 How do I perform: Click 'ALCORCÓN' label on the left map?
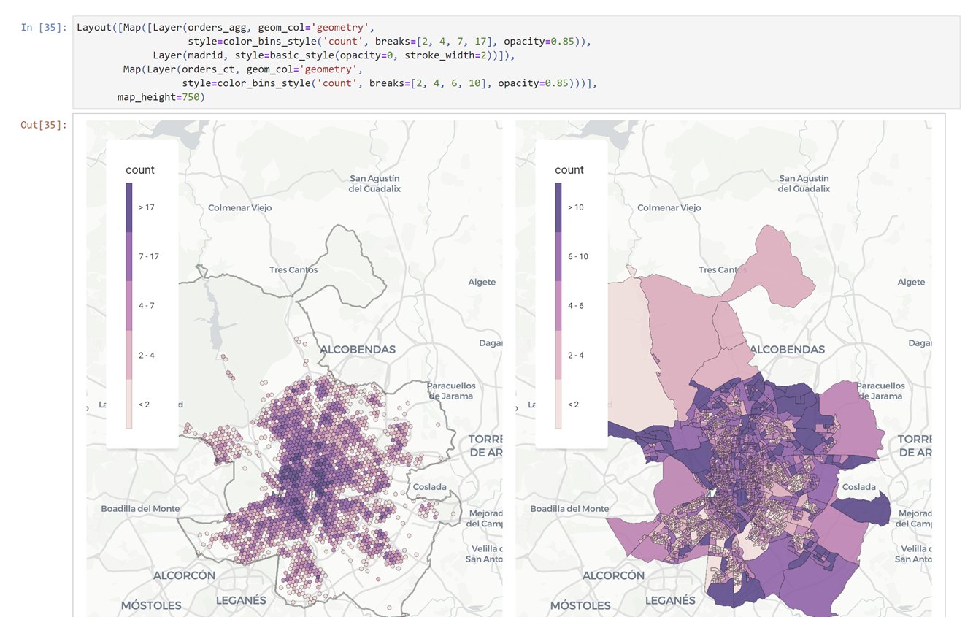tap(184, 575)
